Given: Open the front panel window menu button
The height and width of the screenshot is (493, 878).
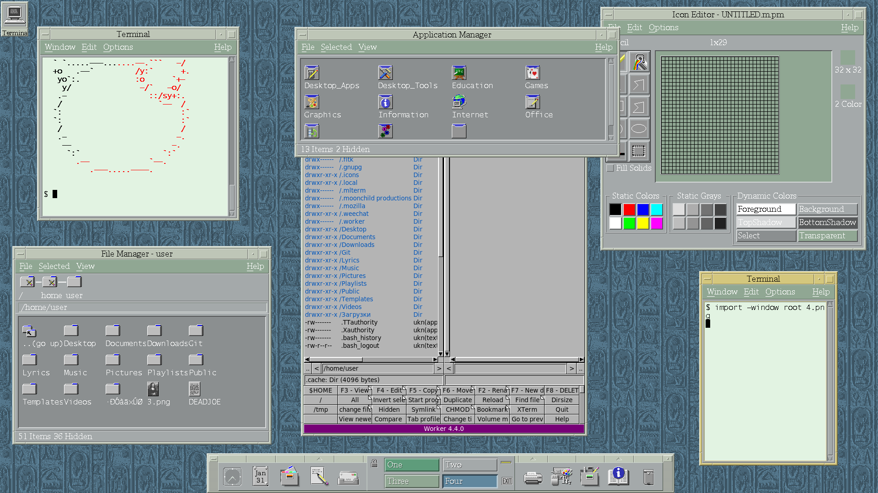Looking at the screenshot, I should pos(213,459).
